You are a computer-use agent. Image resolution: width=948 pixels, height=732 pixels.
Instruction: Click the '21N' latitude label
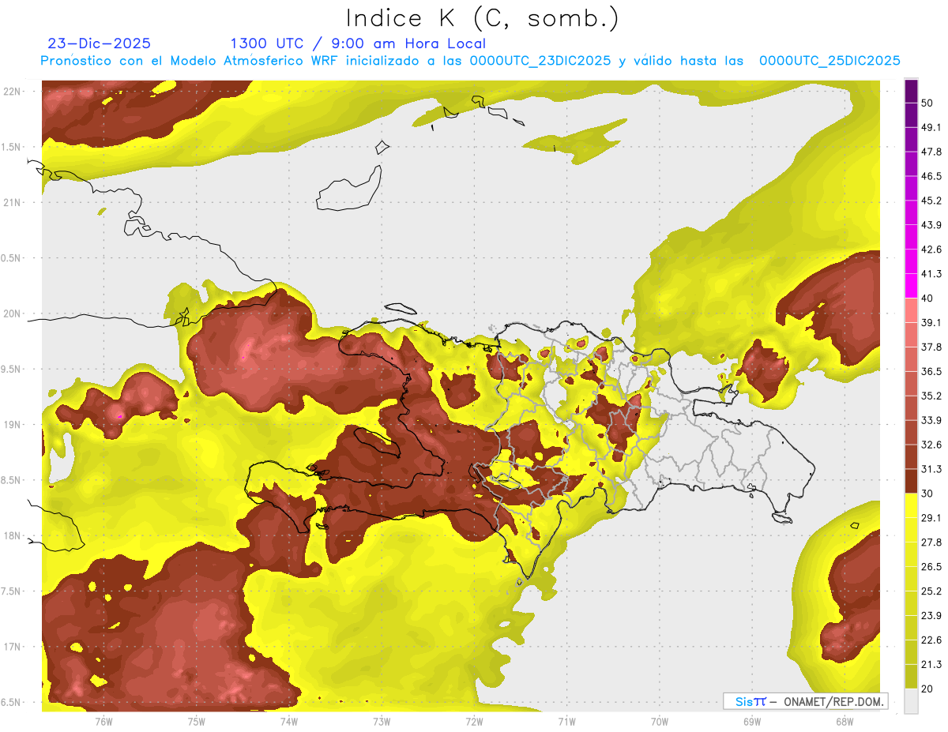click(x=12, y=202)
